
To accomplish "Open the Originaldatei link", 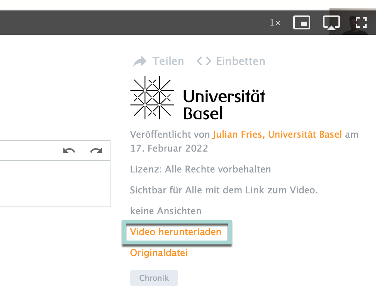I will click(x=159, y=253).
